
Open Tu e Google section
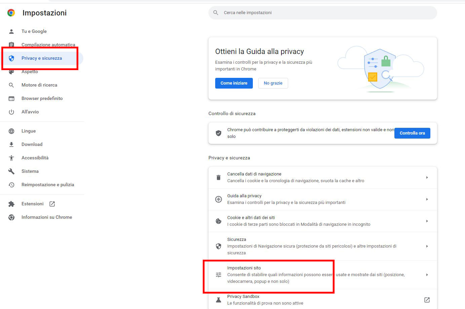tap(34, 31)
